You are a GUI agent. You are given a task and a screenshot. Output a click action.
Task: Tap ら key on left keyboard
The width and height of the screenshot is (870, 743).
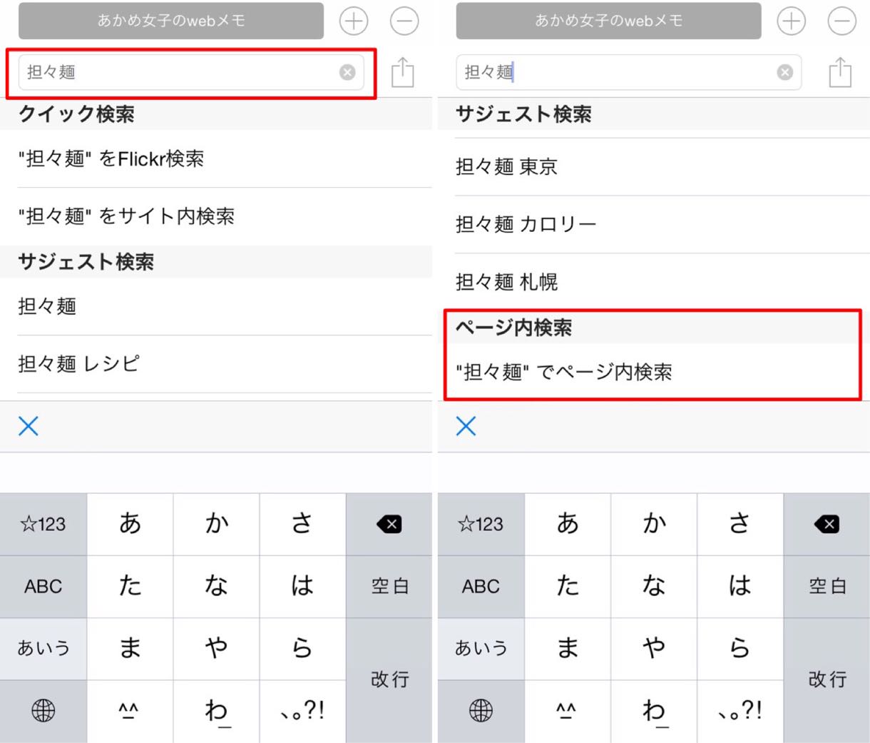[302, 649]
